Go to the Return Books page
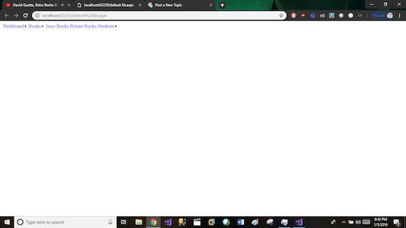 [83, 26]
